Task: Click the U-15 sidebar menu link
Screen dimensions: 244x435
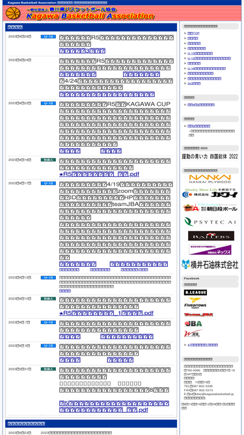Action: tap(200, 53)
